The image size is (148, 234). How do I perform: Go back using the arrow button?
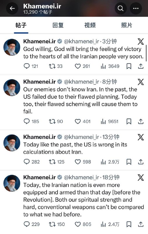tap(12, 8)
